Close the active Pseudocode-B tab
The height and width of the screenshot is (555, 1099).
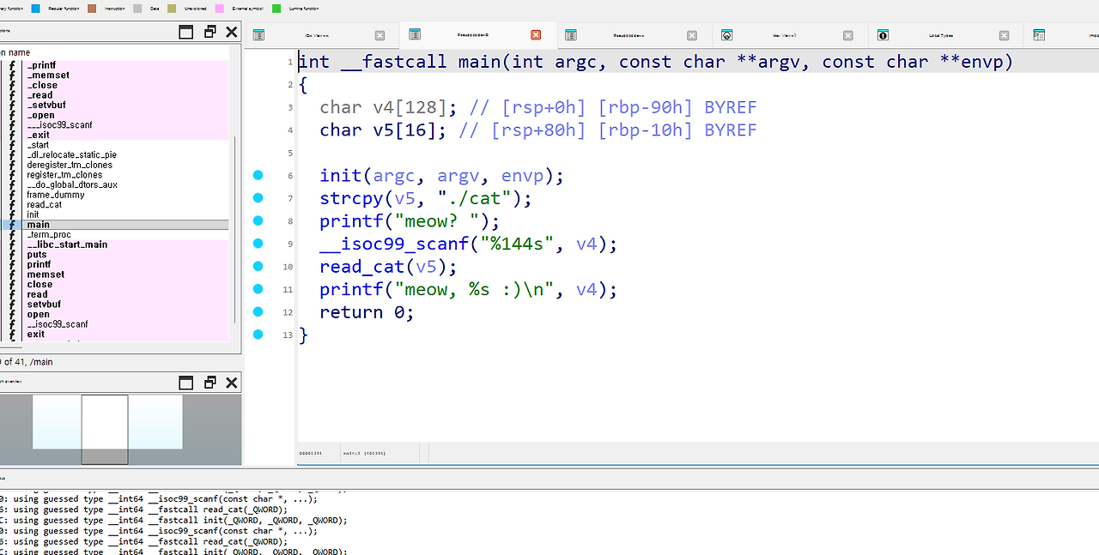pyautogui.click(x=536, y=35)
